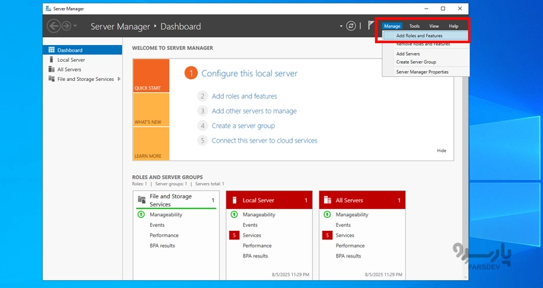The height and width of the screenshot is (288, 543).
Task: Open Services in All Servers tile
Action: 345,236
